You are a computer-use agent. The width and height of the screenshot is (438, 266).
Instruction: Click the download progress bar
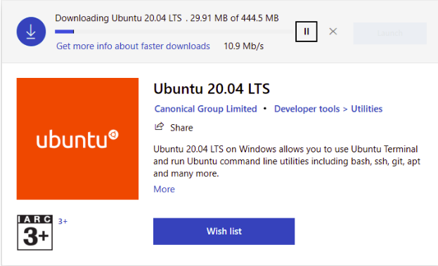pos(174,32)
